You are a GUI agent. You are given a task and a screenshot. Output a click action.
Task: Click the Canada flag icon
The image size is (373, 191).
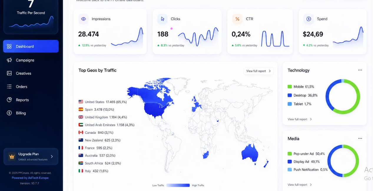click(81, 132)
